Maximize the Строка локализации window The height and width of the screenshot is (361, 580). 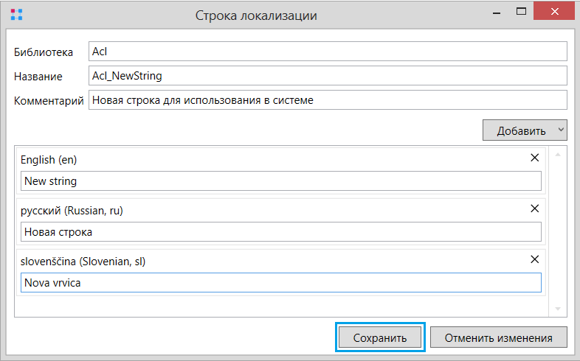[x=521, y=12]
